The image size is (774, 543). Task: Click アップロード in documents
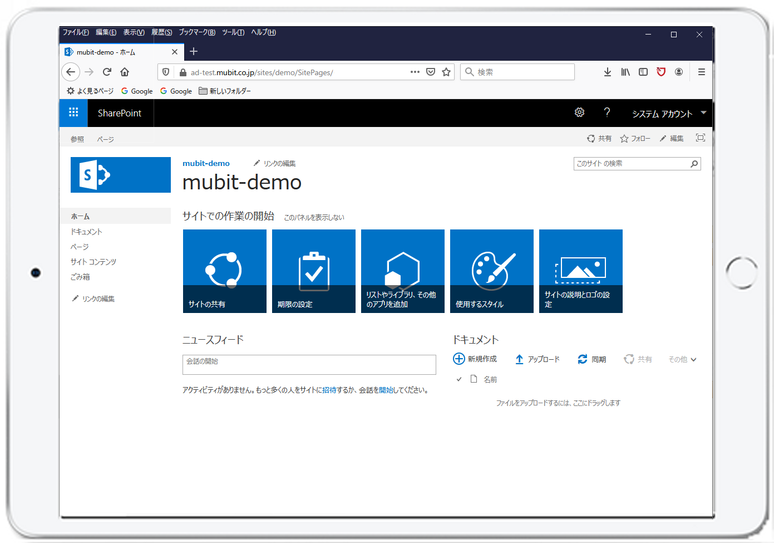pyautogui.click(x=538, y=359)
